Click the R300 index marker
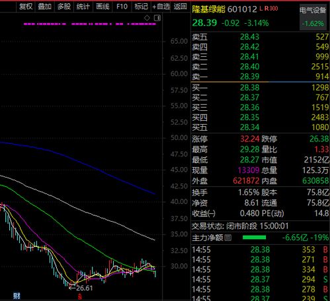330x301 pixels. (x=271, y=9)
